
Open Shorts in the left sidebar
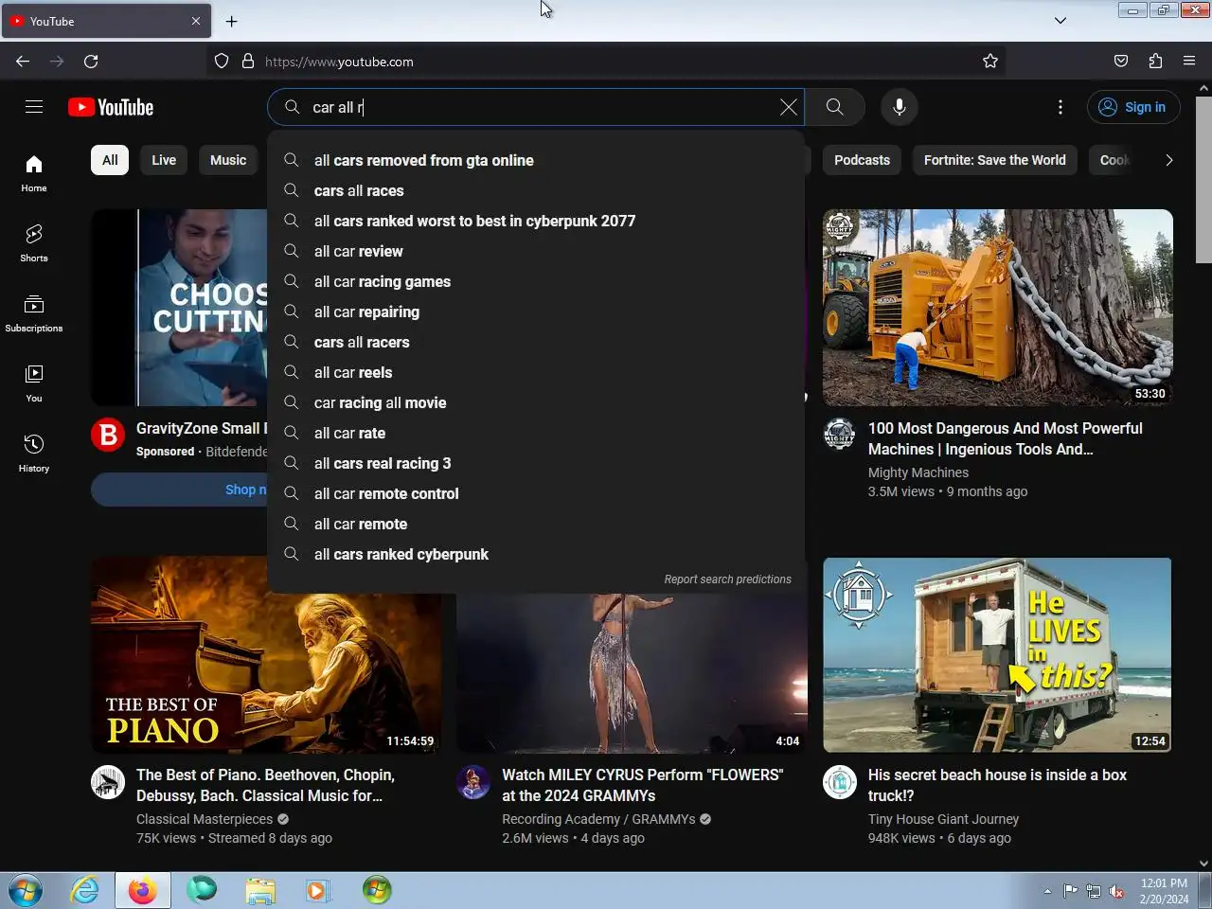coord(34,243)
